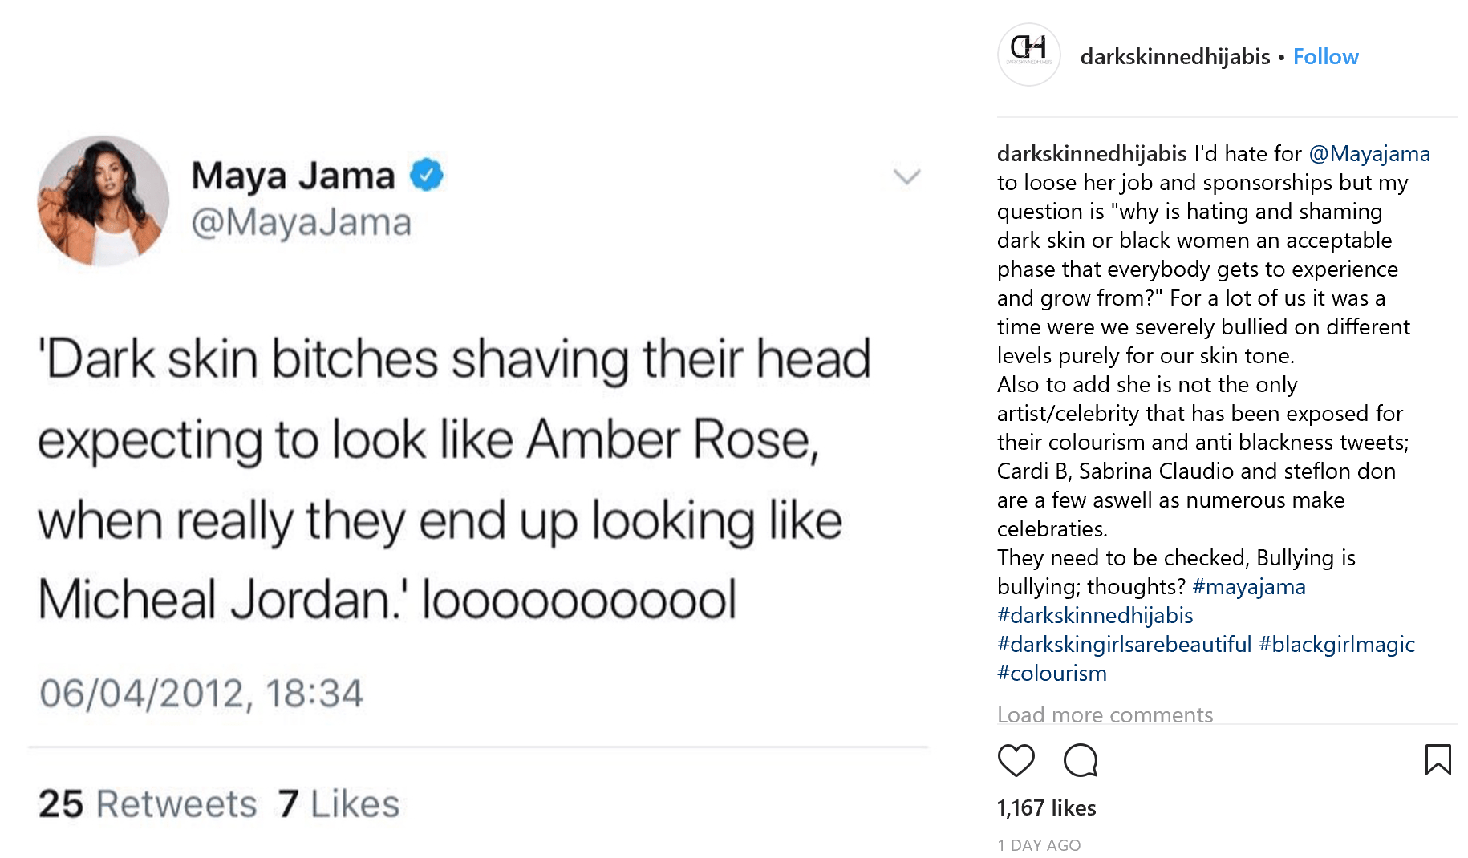Toggle follow state via the Follow button
The width and height of the screenshot is (1468, 858).
[1325, 56]
